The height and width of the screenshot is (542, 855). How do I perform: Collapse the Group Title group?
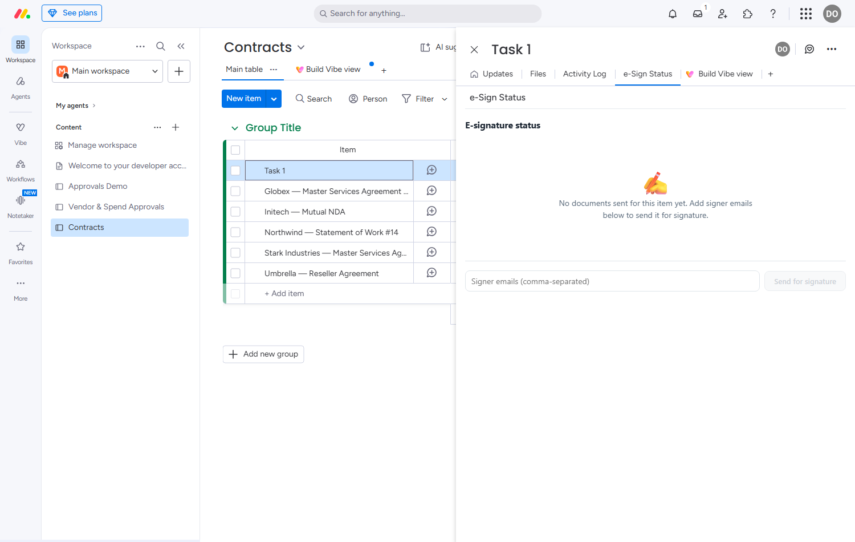[x=234, y=128]
